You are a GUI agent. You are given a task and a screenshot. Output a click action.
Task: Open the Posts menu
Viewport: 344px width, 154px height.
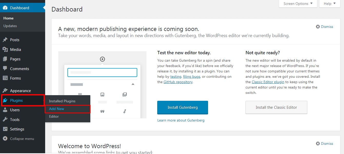click(15, 40)
